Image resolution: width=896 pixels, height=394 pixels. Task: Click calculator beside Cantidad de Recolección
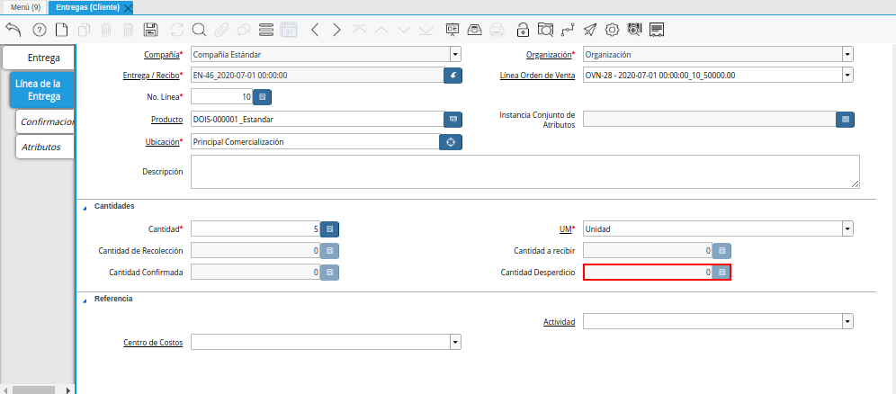pos(330,251)
